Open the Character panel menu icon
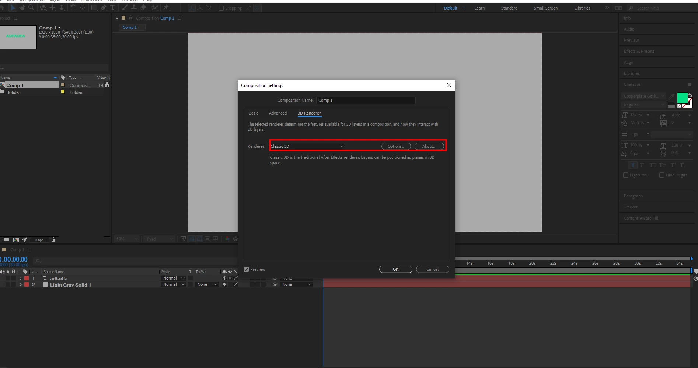This screenshot has width=698, height=368. click(x=690, y=84)
